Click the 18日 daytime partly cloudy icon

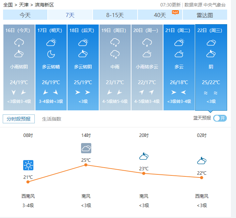point(83,43)
